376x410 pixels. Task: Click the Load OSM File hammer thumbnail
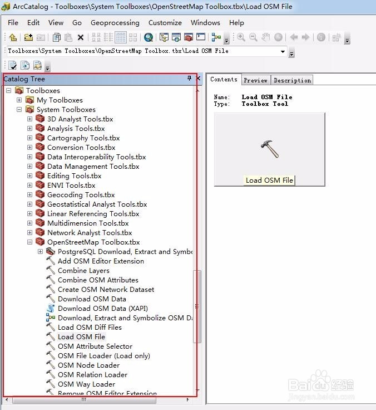pyautogui.click(x=269, y=149)
